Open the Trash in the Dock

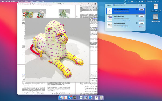coord(101,97)
